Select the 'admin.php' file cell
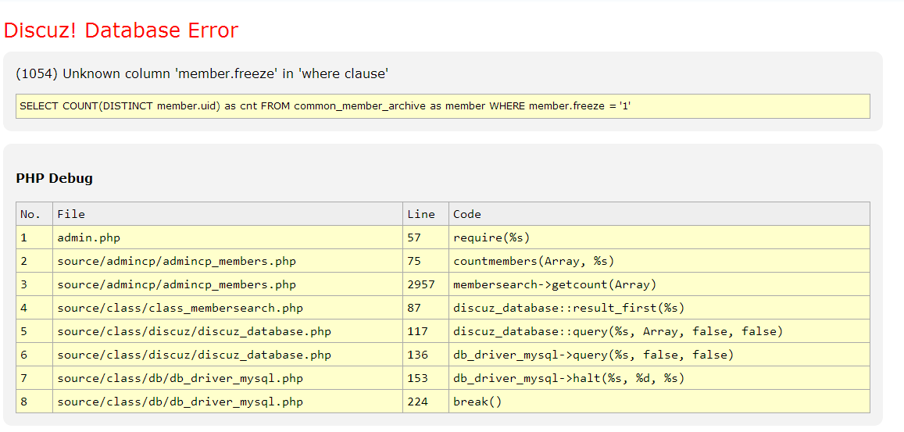Image resolution: width=904 pixels, height=432 pixels. pyautogui.click(x=227, y=237)
